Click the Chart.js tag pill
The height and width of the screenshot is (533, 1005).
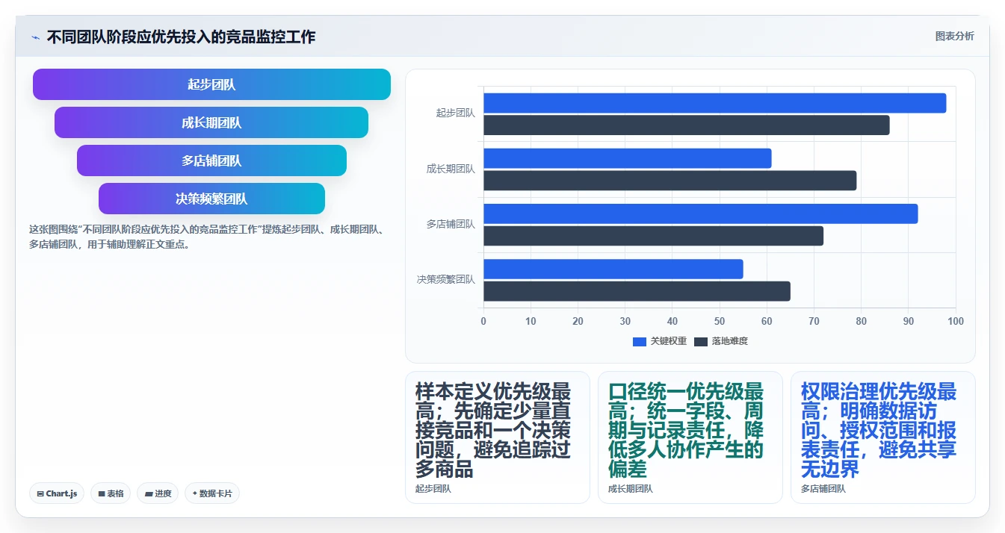coord(57,493)
